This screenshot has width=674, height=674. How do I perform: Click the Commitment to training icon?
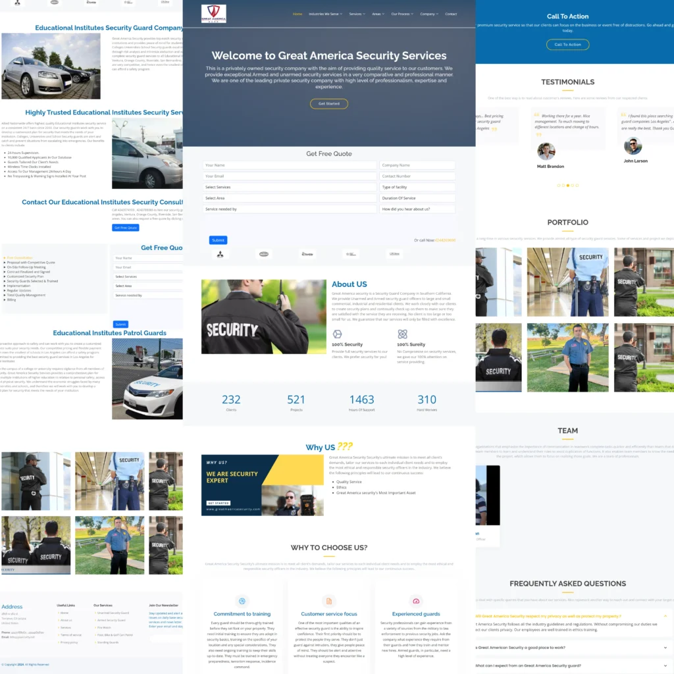[242, 601]
